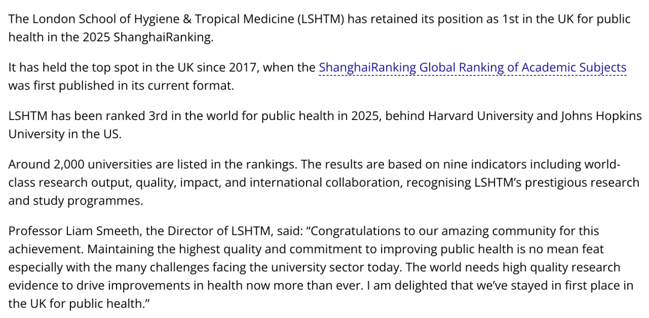Image resolution: width=649 pixels, height=318 pixels.
Task: Click the text "London School of Hygiene"
Action: (x=96, y=19)
